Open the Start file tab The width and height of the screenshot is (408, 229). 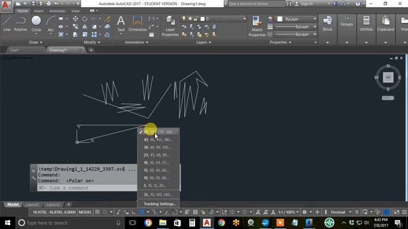pos(14,50)
